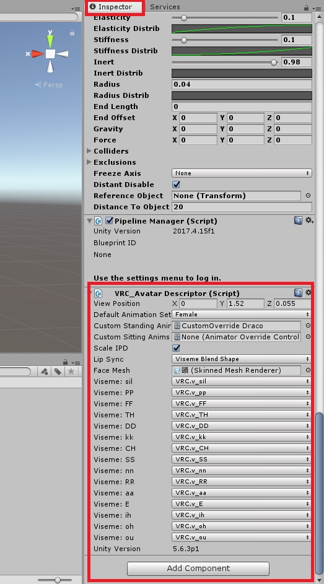Click the Inert slider handle
Viewport: 324px width, 584px height.
[x=274, y=62]
